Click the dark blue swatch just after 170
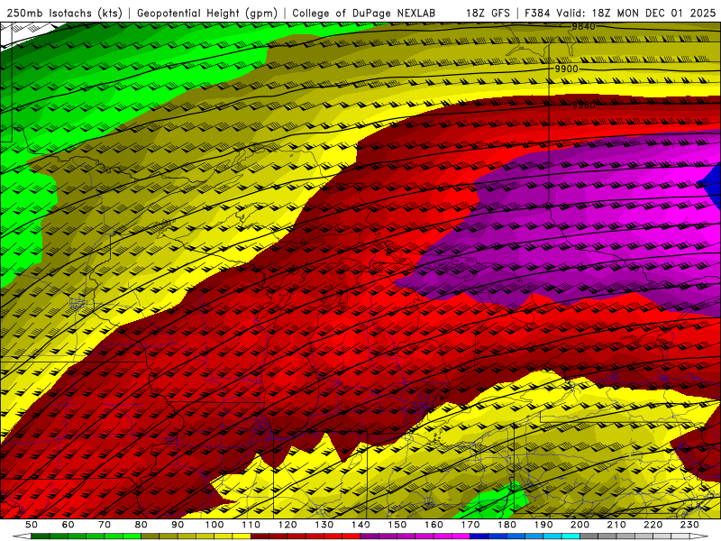Viewport: 721px width, 541px height. click(x=479, y=536)
